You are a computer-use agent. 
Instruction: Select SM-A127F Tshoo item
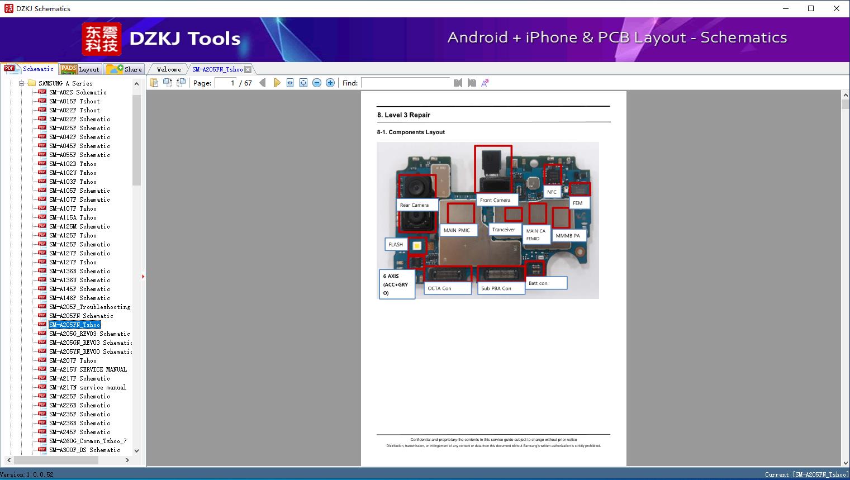(x=73, y=262)
